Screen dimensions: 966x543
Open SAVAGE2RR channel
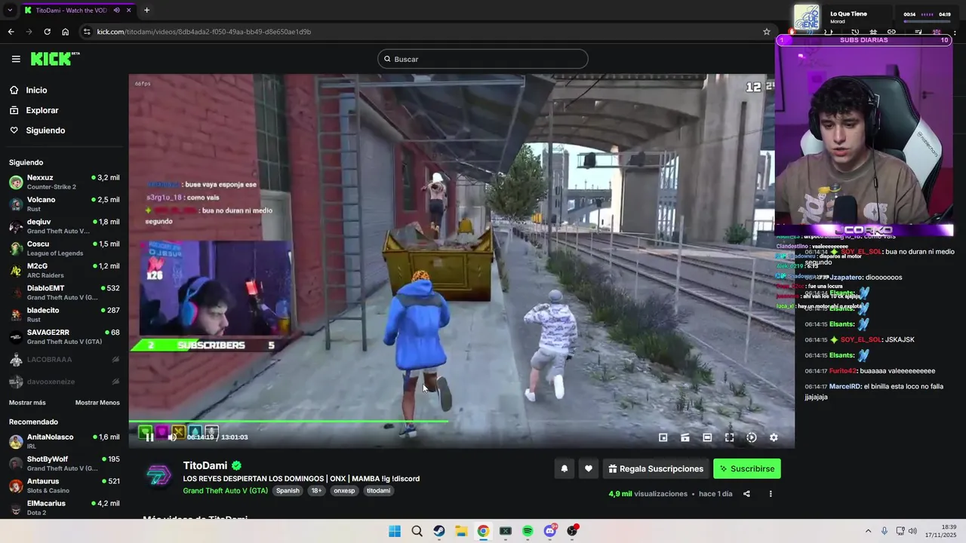point(64,336)
